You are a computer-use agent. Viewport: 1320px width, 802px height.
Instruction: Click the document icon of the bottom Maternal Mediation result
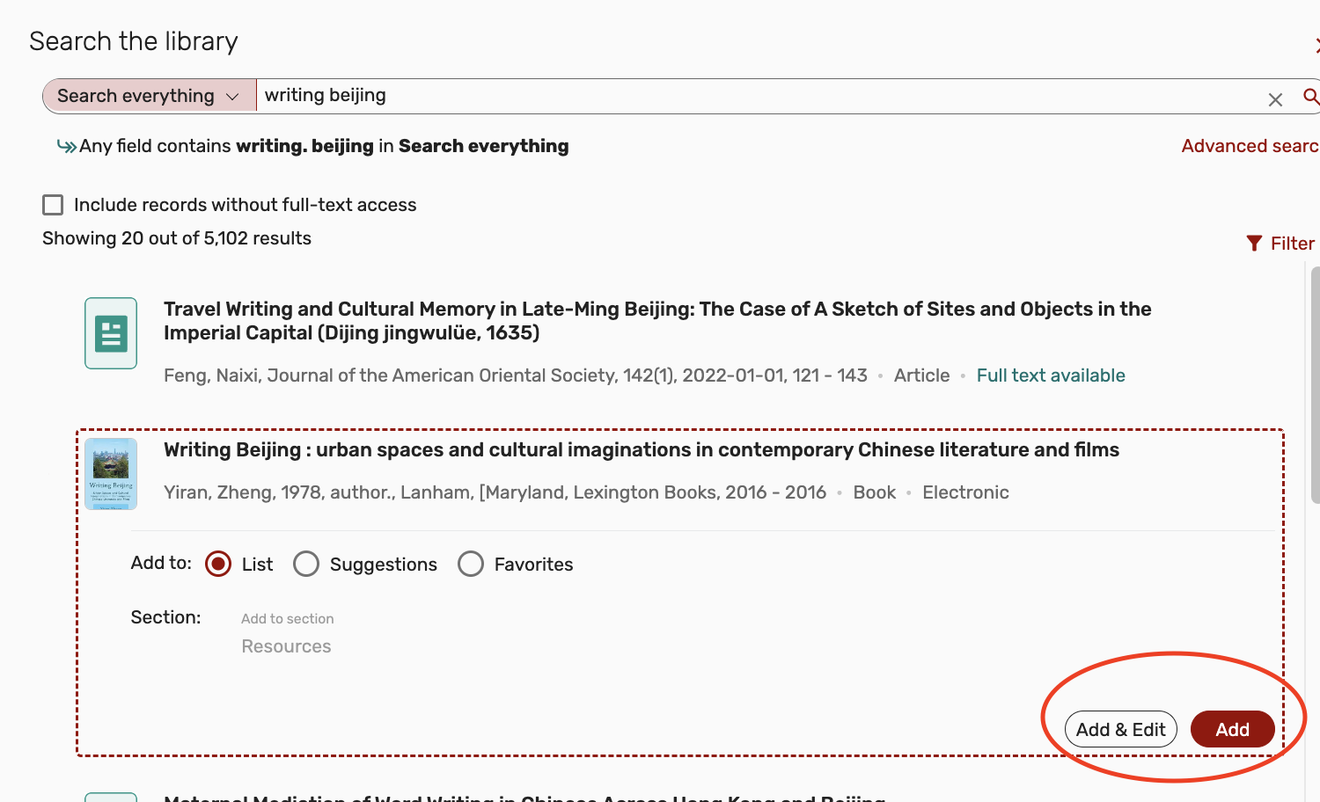pos(111,796)
